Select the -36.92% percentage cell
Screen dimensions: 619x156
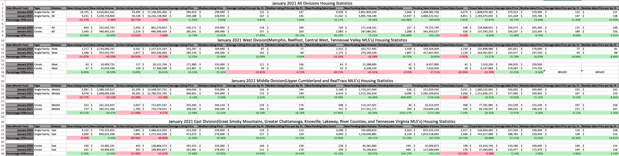(128, 57)
